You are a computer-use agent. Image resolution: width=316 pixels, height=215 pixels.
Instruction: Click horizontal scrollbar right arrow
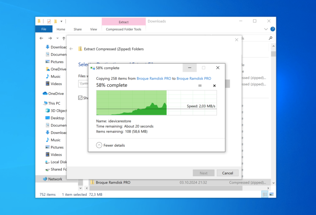click(268, 188)
